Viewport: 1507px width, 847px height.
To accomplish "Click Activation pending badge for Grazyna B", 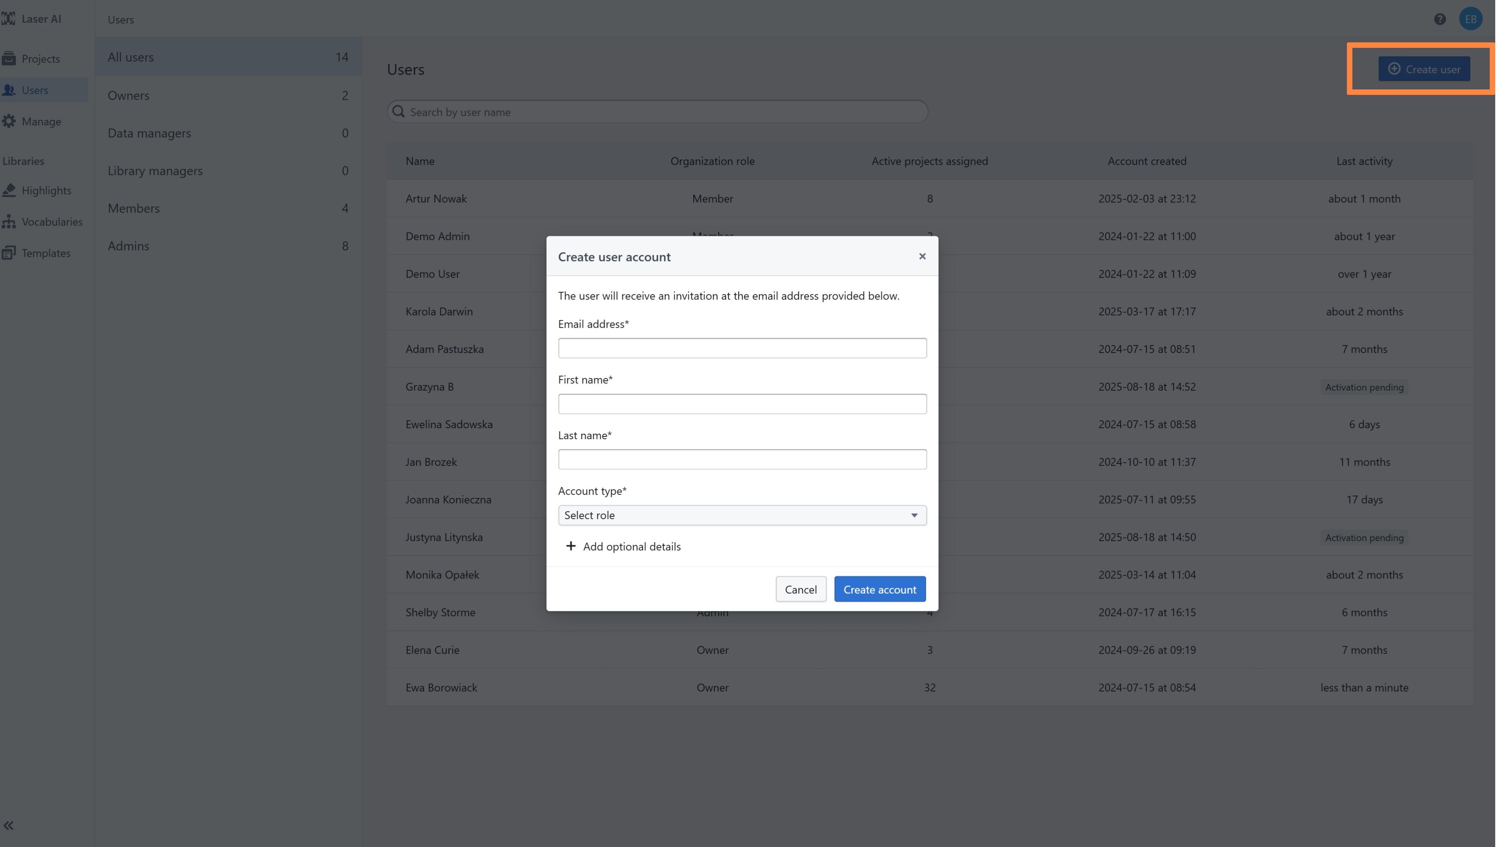I will pos(1364,387).
